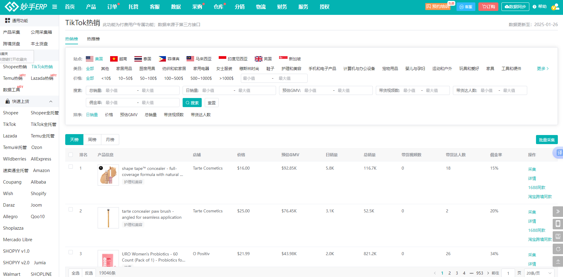563x277 pixels.
Task: Open concealer product thumbnail
Action: click(x=108, y=175)
